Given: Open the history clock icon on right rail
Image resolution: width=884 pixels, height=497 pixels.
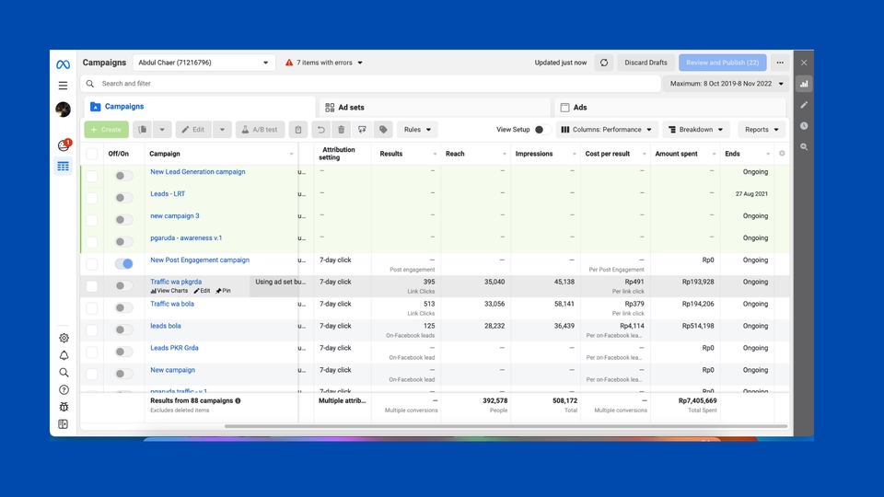Looking at the screenshot, I should click(x=804, y=126).
